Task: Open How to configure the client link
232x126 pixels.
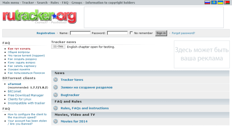Action: click(x=27, y=116)
